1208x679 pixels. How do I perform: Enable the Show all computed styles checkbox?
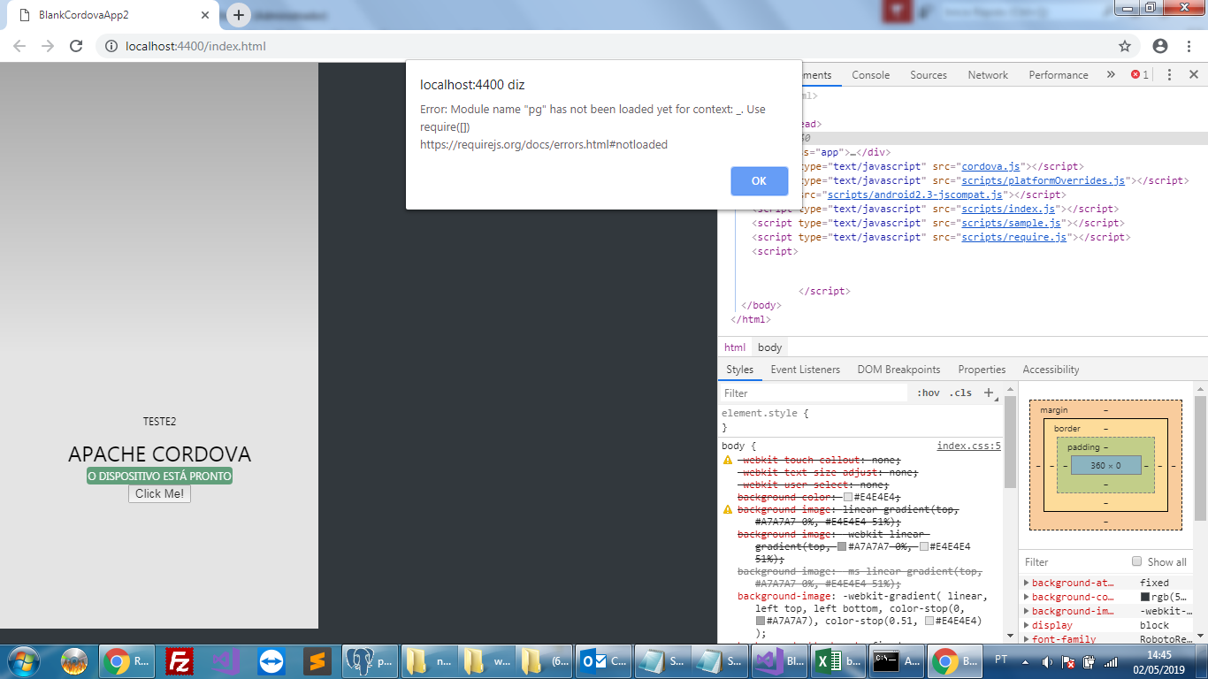[x=1137, y=561]
